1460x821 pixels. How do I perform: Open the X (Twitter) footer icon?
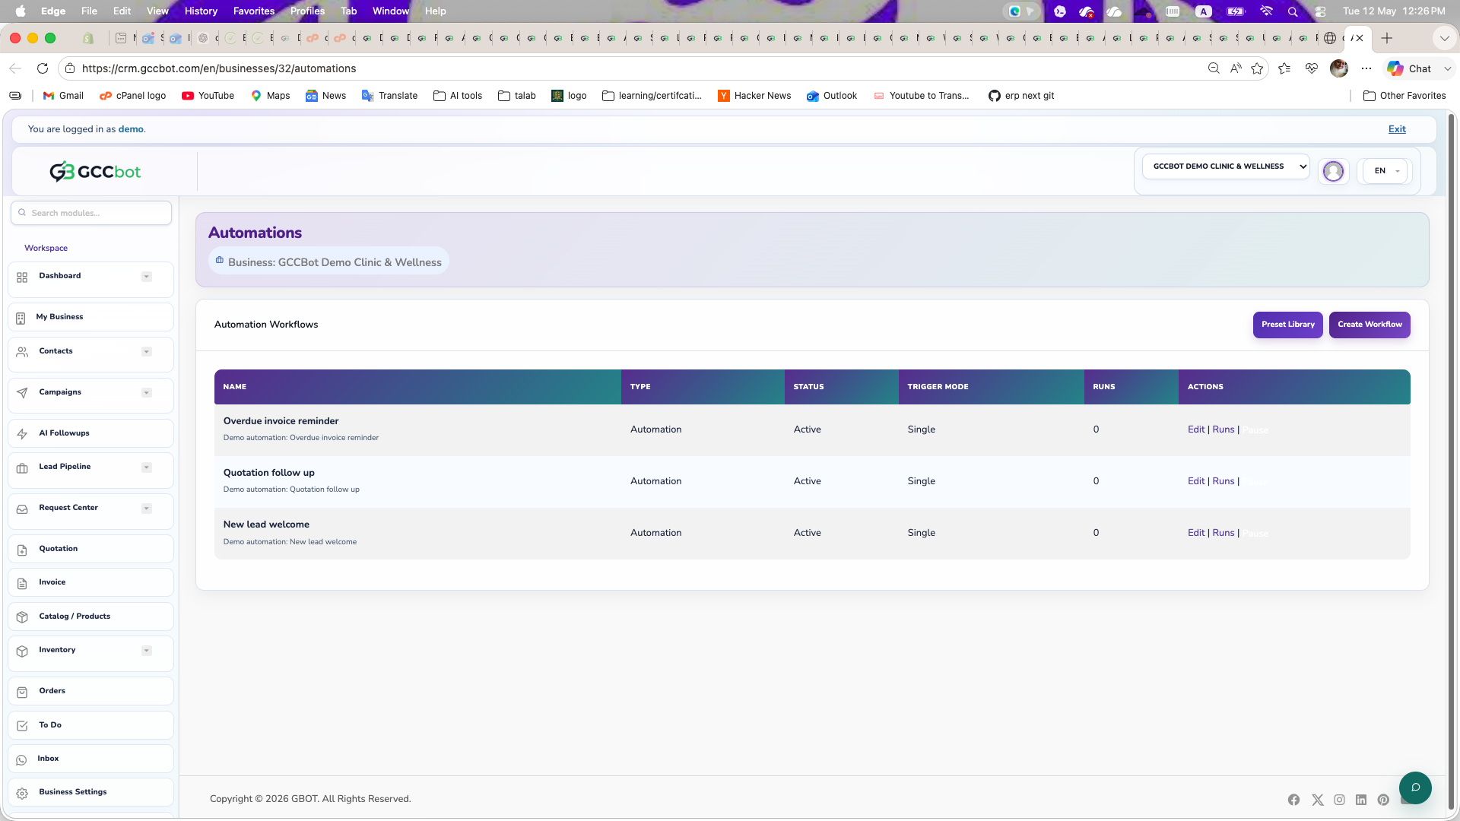1317,800
